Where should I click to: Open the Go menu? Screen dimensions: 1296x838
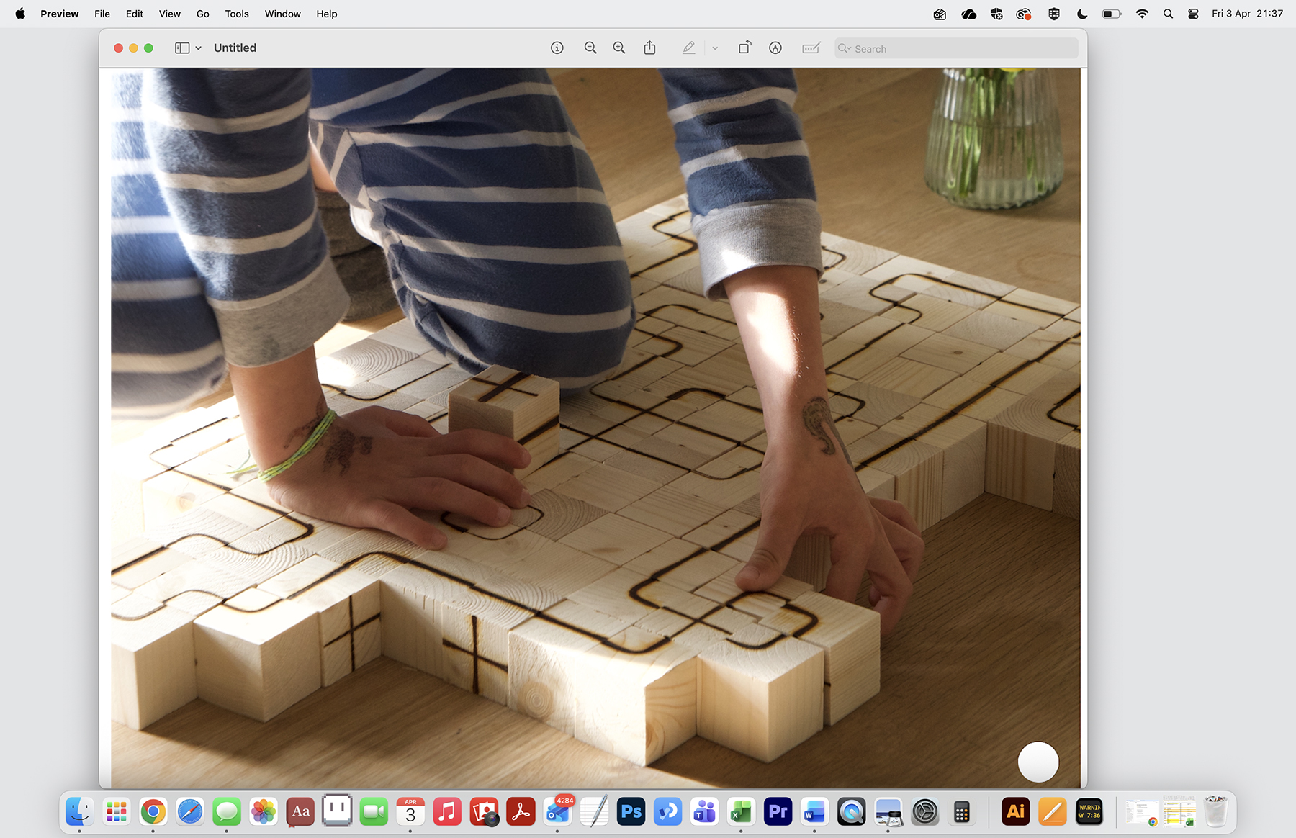tap(202, 14)
